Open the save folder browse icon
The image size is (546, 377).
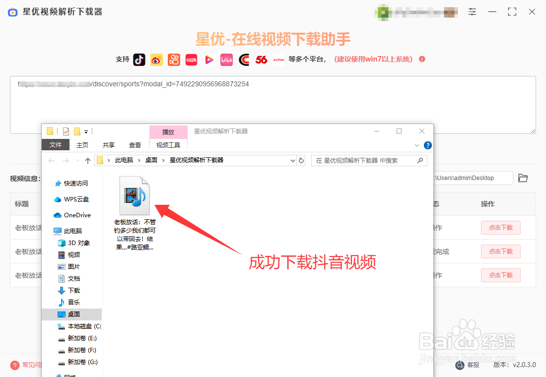523,178
